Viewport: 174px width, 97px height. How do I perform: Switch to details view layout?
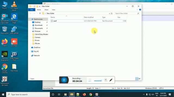point(137,79)
